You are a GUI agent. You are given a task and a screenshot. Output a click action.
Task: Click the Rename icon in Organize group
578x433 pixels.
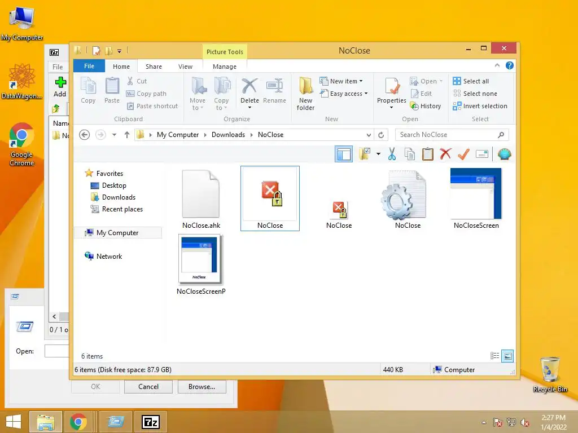[x=275, y=90]
